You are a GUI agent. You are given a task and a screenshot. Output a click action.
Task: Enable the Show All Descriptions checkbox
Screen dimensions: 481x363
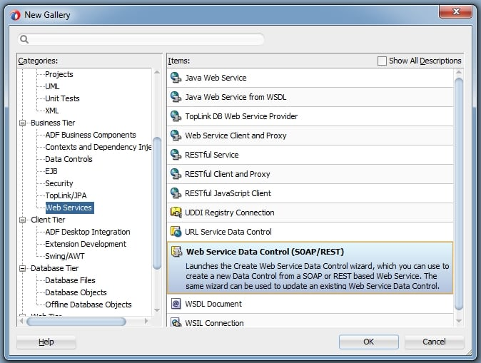click(382, 61)
